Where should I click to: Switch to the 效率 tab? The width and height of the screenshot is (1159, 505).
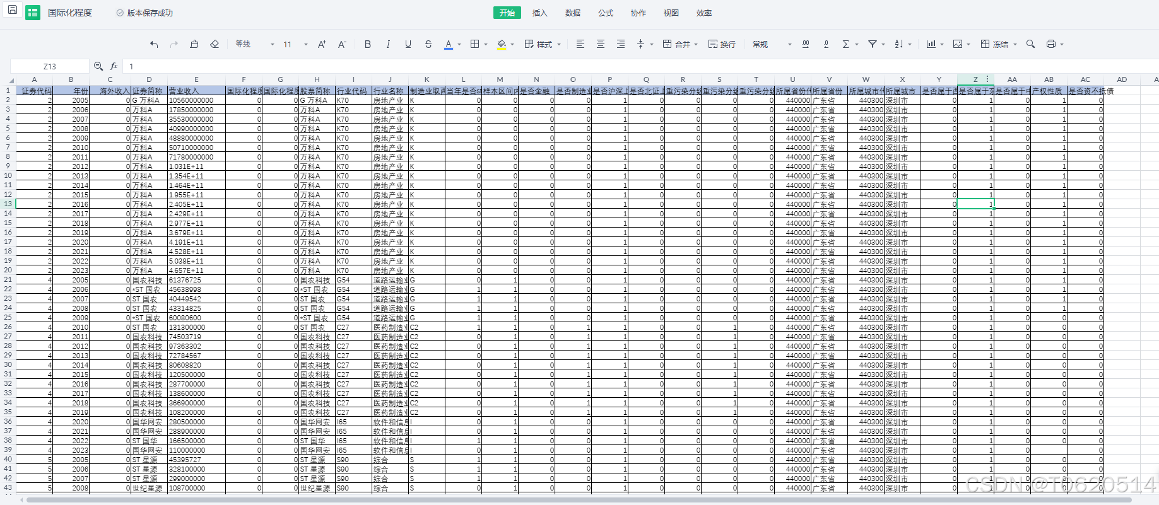pos(704,13)
